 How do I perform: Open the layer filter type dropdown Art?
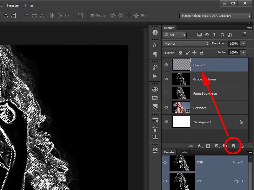coord(175,35)
